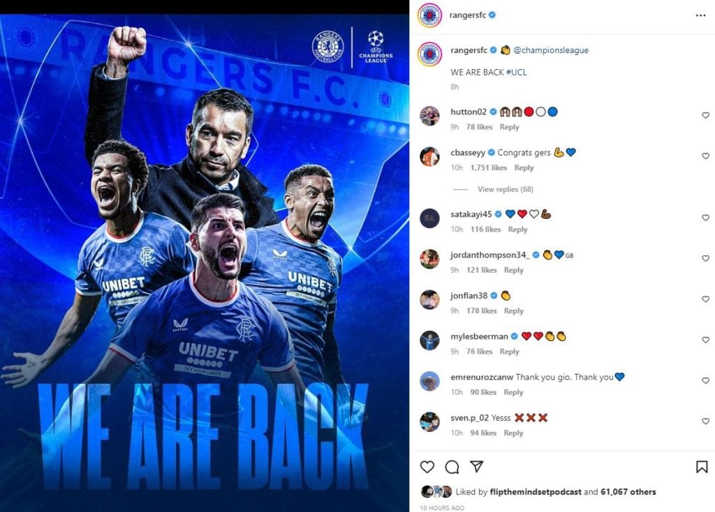Viewport: 715px width, 512px height.
Task: Open cbasseyy's profile picture
Action: click(429, 157)
